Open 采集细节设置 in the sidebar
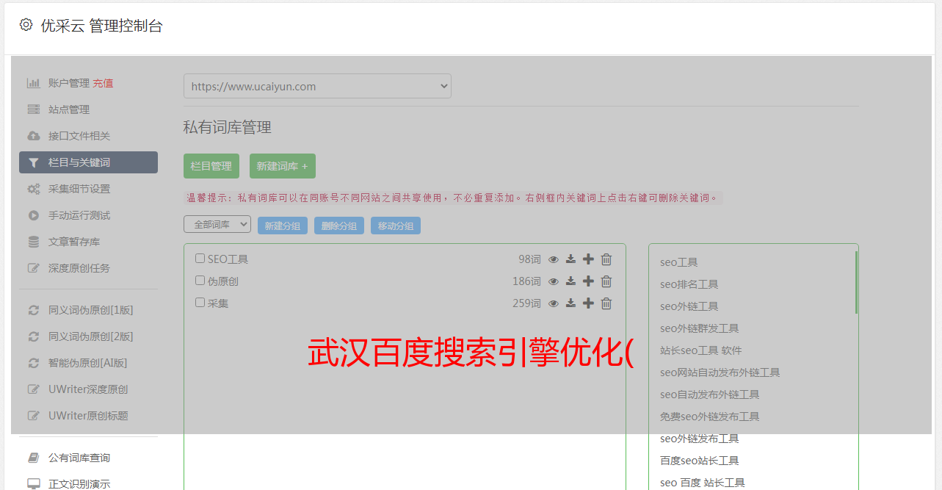 click(79, 189)
